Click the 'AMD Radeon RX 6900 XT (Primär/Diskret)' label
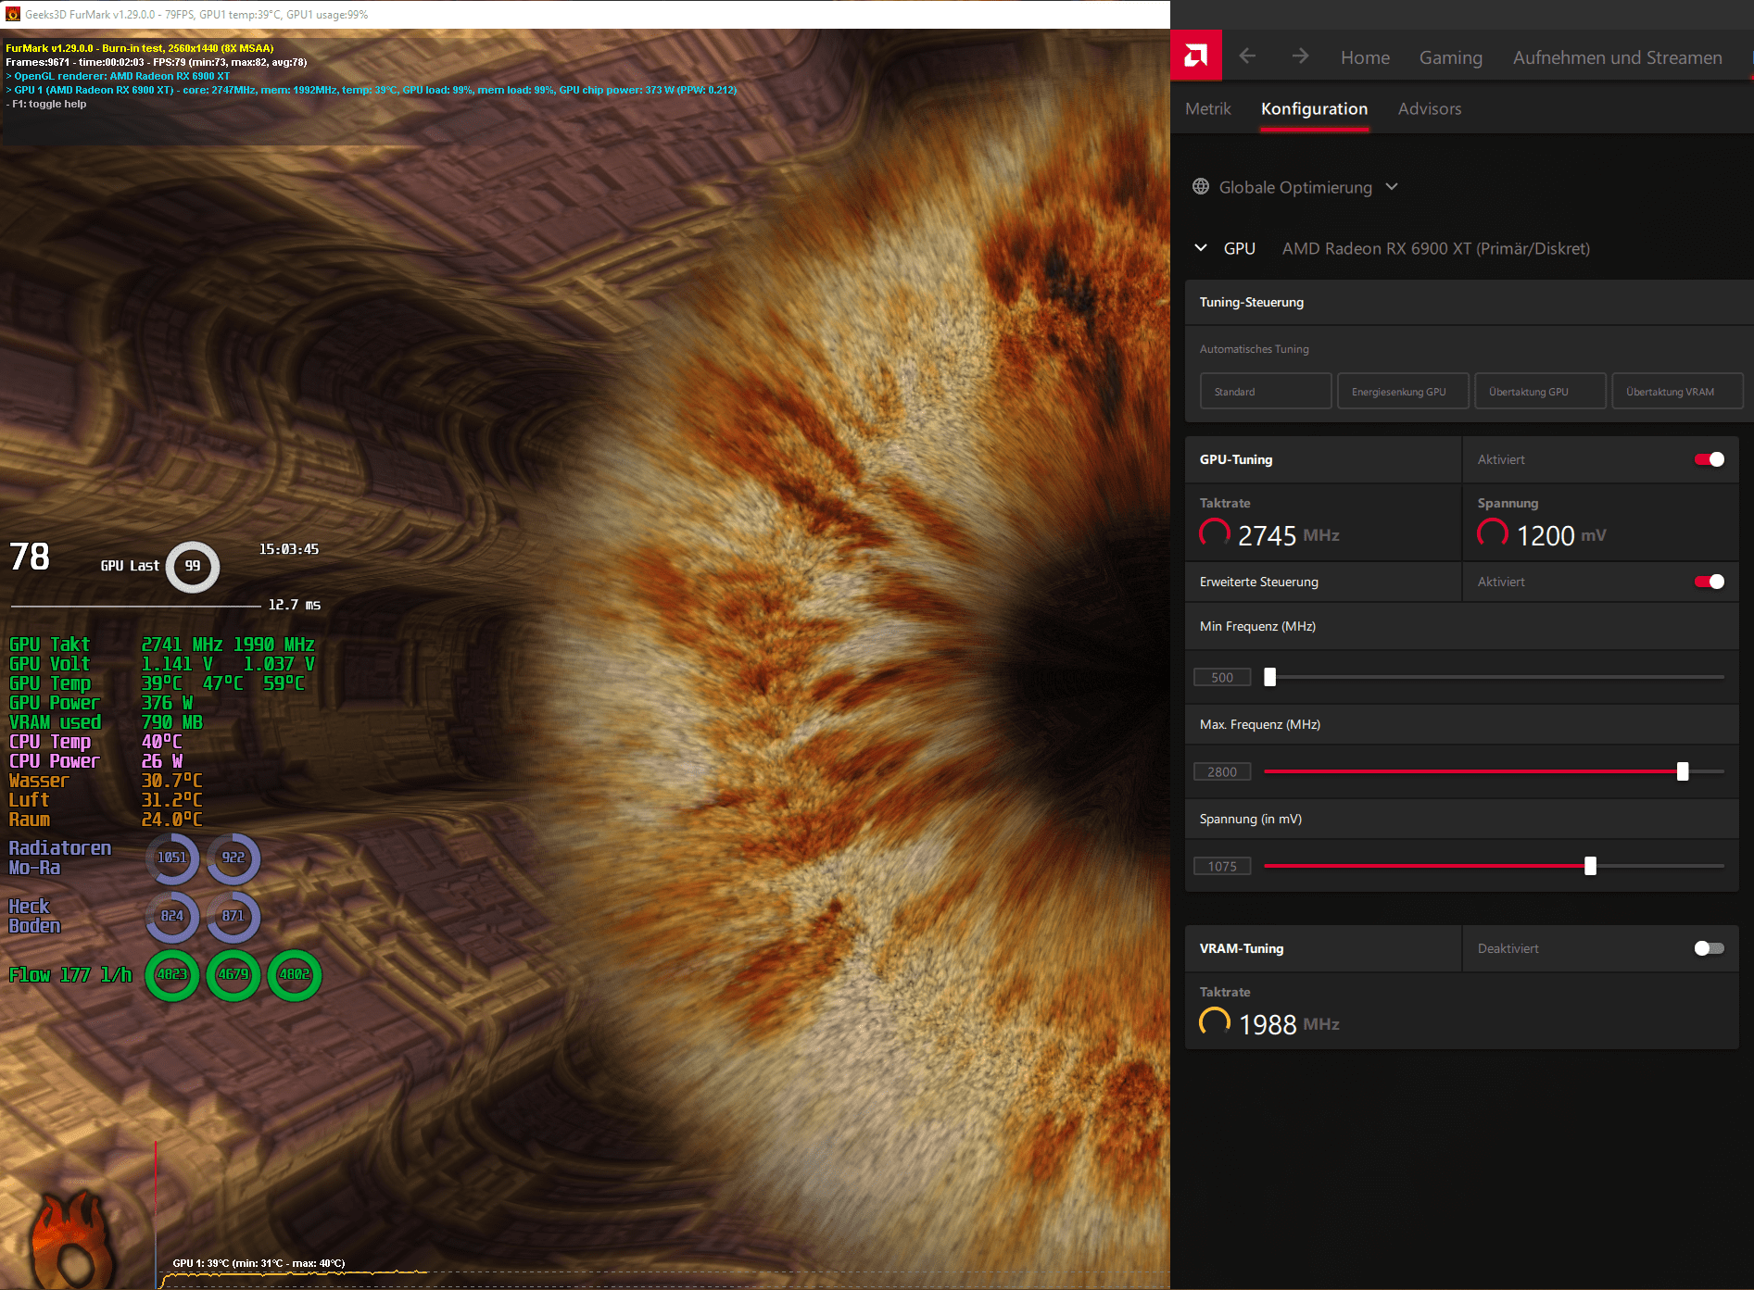The height and width of the screenshot is (1290, 1754). tap(1435, 248)
